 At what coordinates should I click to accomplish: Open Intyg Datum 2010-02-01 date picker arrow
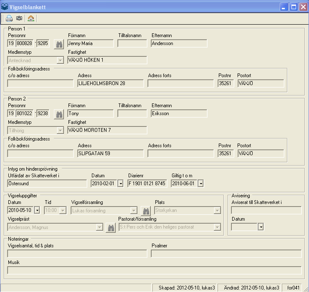120,184
